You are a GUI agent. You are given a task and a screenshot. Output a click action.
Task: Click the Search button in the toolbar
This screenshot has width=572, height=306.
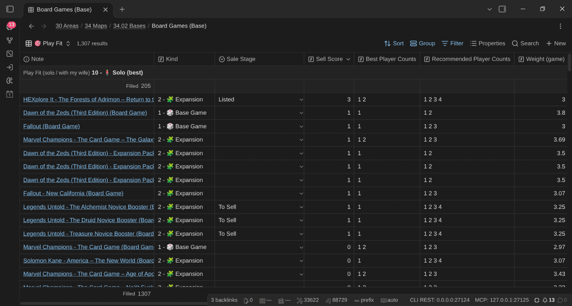coord(525,43)
